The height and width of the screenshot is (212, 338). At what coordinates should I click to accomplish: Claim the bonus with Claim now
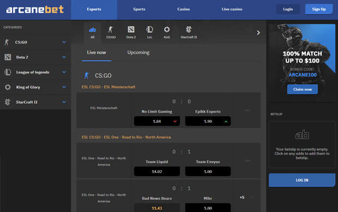click(x=303, y=89)
